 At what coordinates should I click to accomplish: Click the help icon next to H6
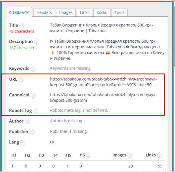click(89, 155)
